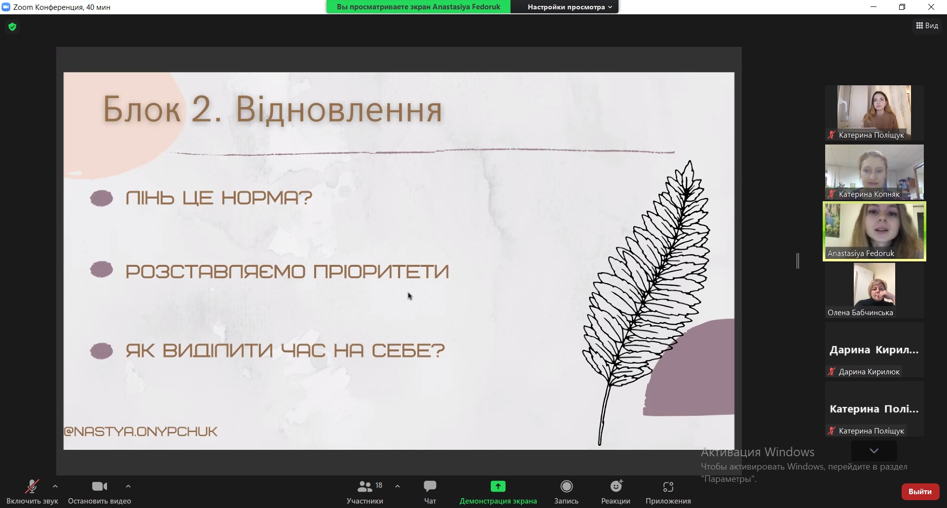
Task: Expand audio options arrow beside microphone
Action: [55, 486]
